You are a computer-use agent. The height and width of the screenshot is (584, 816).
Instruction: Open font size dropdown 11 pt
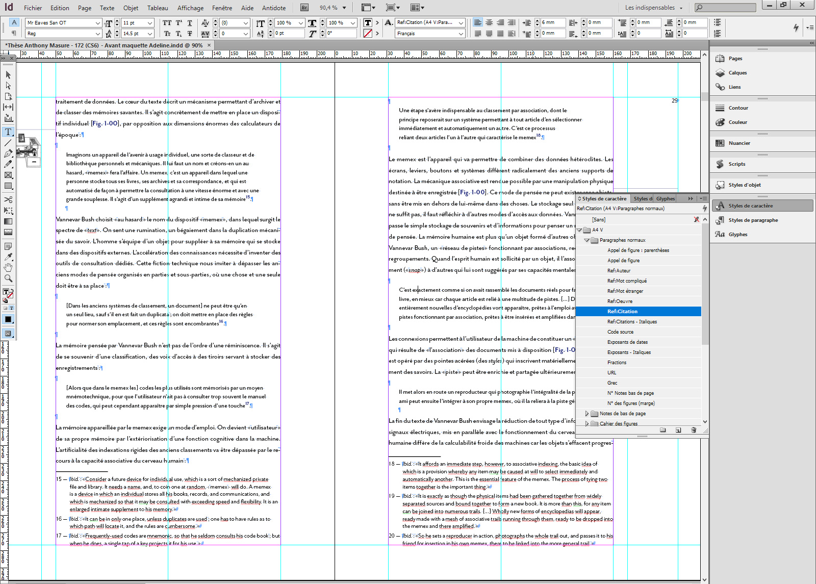coord(150,23)
